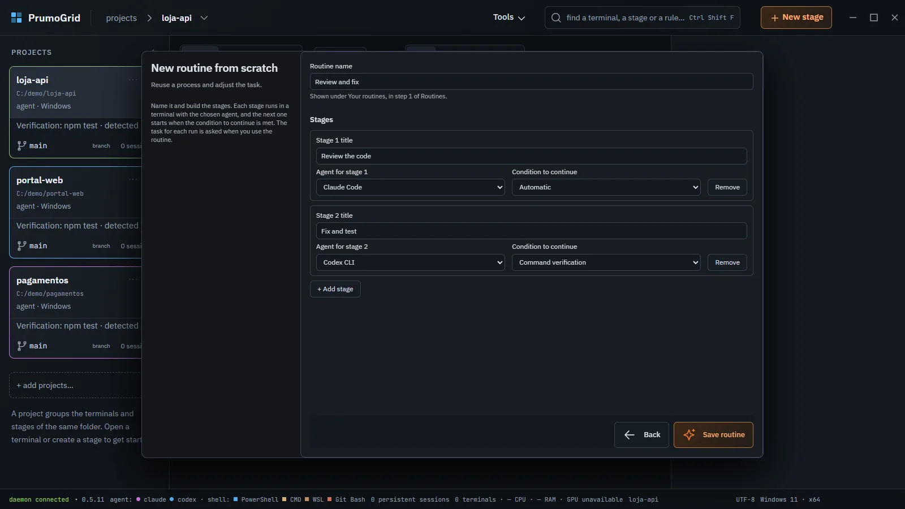The width and height of the screenshot is (905, 509).
Task: Open stage 1 Condition to continue dropdown
Action: click(606, 187)
